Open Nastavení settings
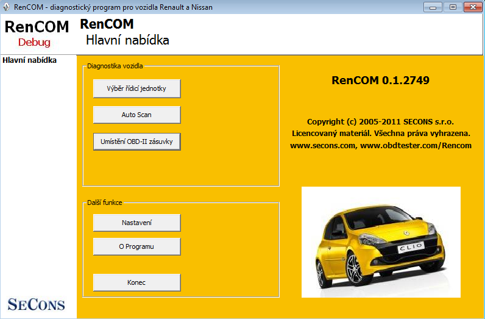 (x=136, y=223)
